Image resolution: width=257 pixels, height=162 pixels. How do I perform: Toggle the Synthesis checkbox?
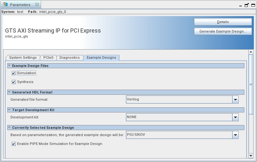[14, 82]
